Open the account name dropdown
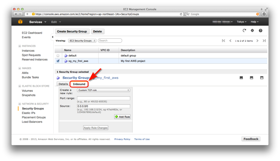This screenshot has width=280, height=161. tap(223, 22)
